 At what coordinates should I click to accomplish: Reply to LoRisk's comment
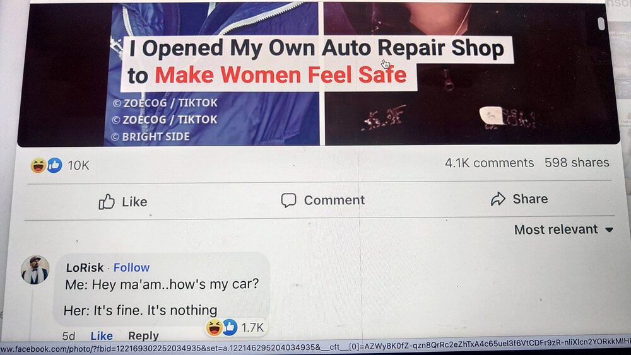tap(143, 335)
